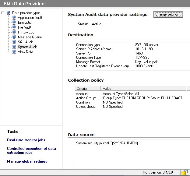Open History Log provider type
190x176 pixels.
[26, 32]
